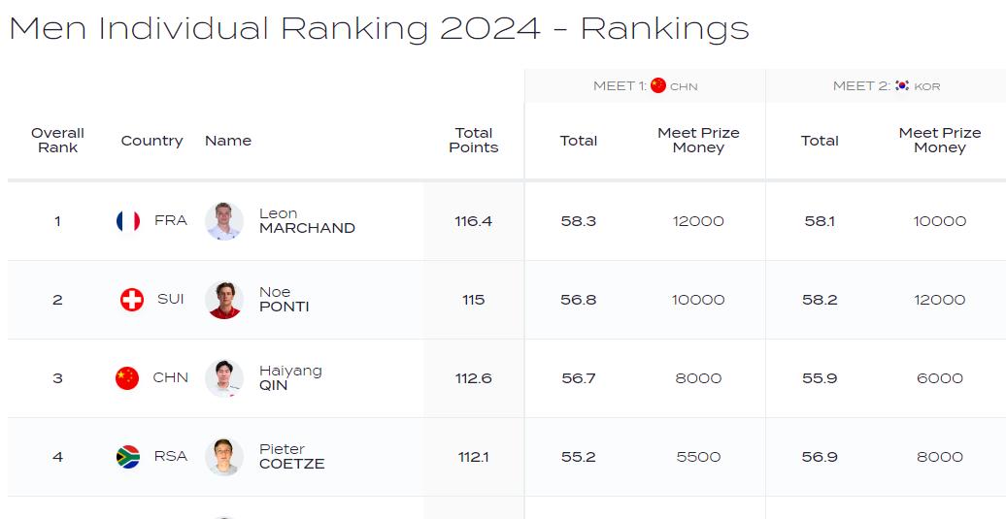Image resolution: width=1006 pixels, height=519 pixels.
Task: Open Leon MARCHAND athlete link
Action: 307,221
